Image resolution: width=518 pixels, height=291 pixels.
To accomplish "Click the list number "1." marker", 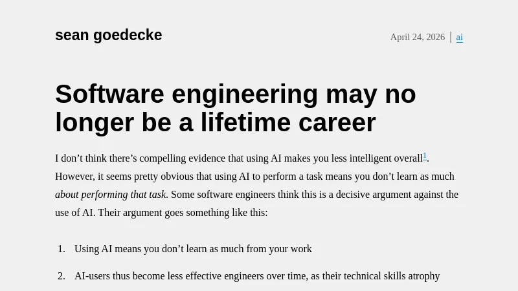I will coord(62,249).
